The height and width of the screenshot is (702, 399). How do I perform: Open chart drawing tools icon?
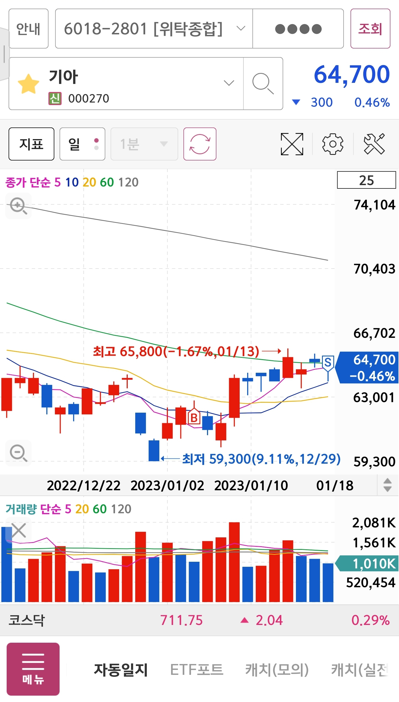click(x=374, y=144)
